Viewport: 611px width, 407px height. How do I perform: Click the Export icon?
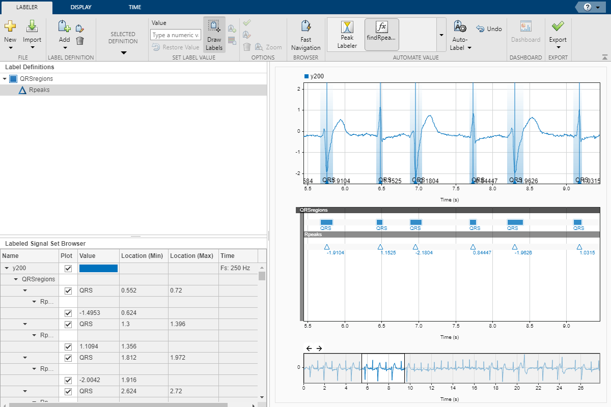click(558, 27)
